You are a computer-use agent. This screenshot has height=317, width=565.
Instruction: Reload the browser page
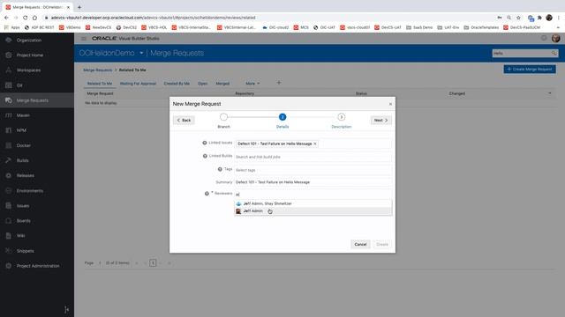(26, 18)
